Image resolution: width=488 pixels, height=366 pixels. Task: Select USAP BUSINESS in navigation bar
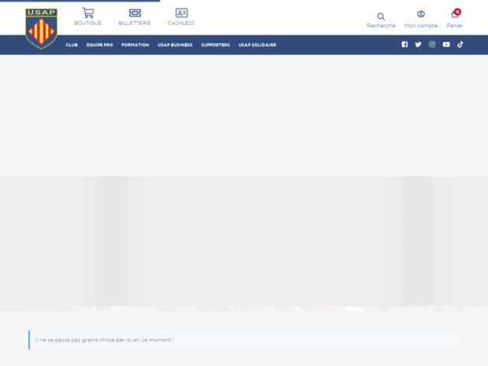[175, 45]
